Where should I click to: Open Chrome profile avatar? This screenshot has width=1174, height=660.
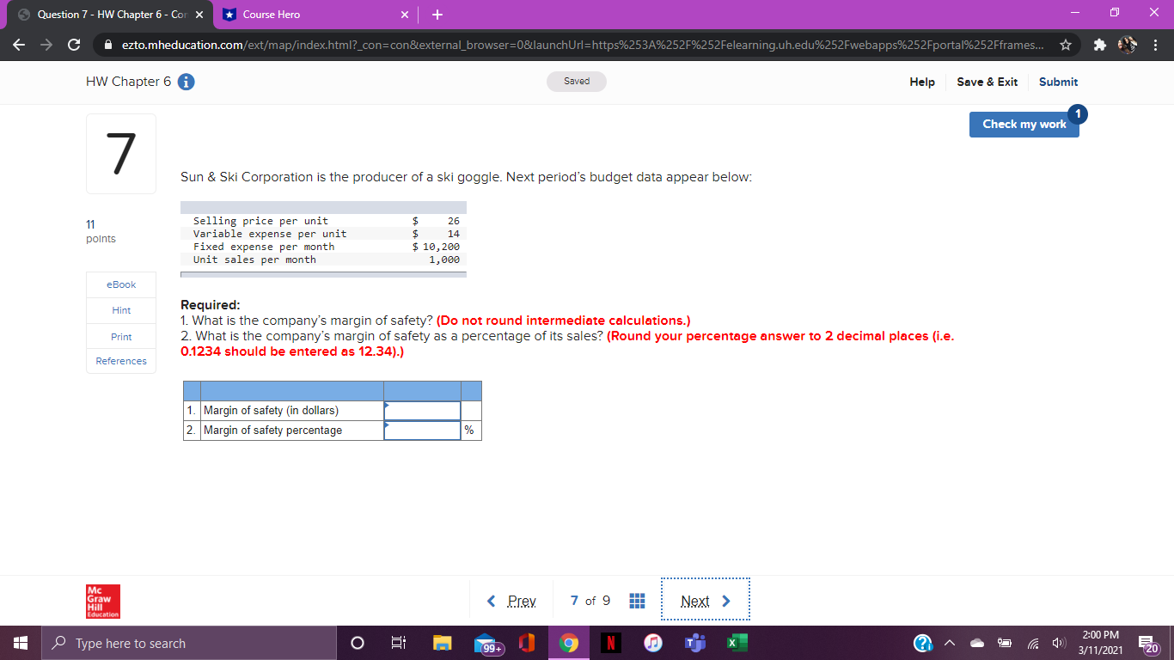pos(1128,45)
